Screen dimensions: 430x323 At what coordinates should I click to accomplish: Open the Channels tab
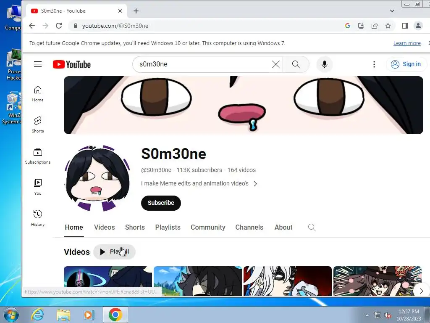click(249, 228)
